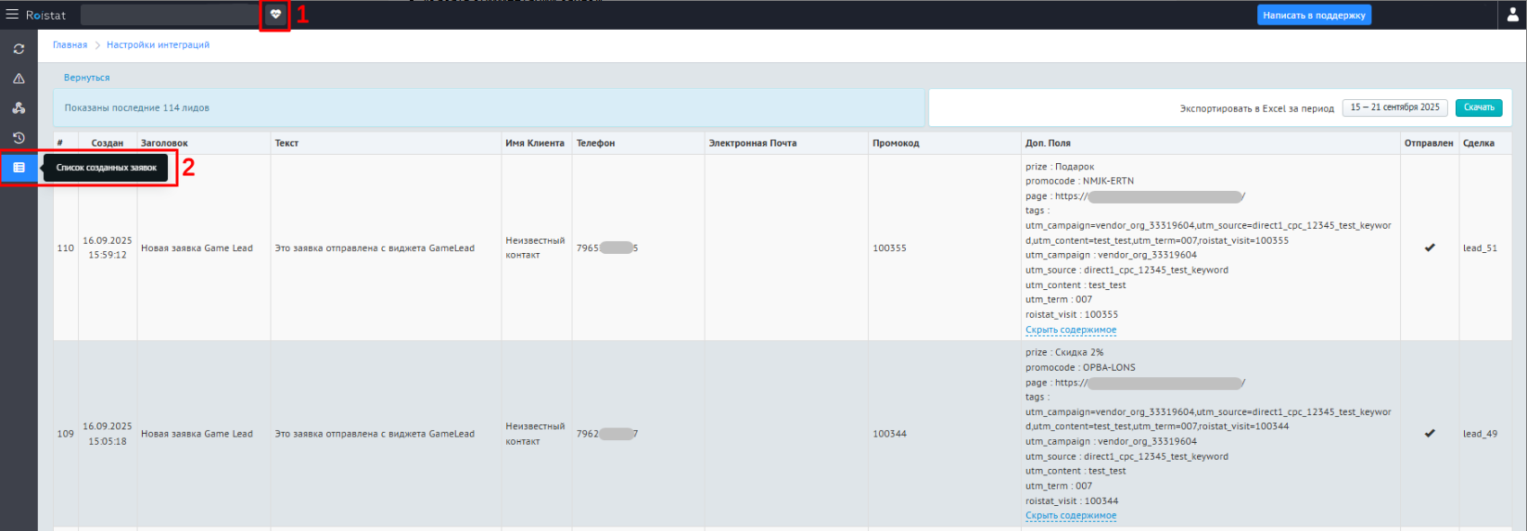Click the 'Скачать' export button
The image size is (1527, 531).
pyautogui.click(x=1478, y=107)
